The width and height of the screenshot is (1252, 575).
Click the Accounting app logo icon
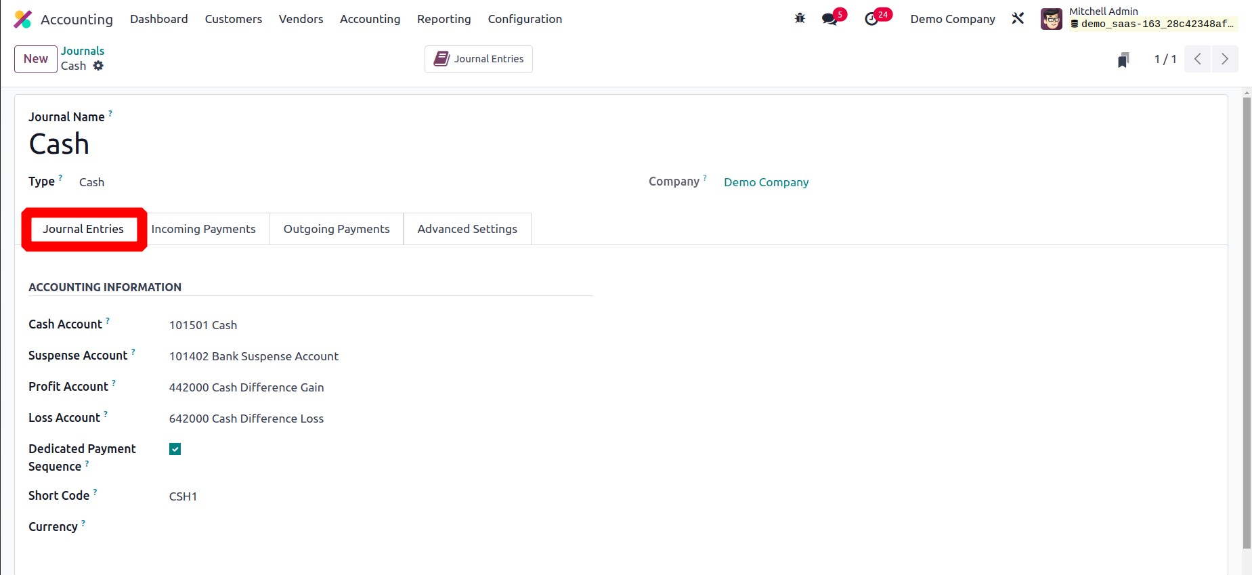point(22,19)
